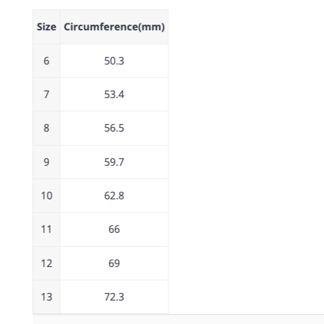Select the size 10 cell
Image resolution: width=324 pixels, height=324 pixels.
(x=46, y=196)
